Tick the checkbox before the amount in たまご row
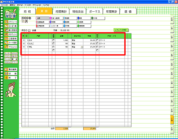 54,43
